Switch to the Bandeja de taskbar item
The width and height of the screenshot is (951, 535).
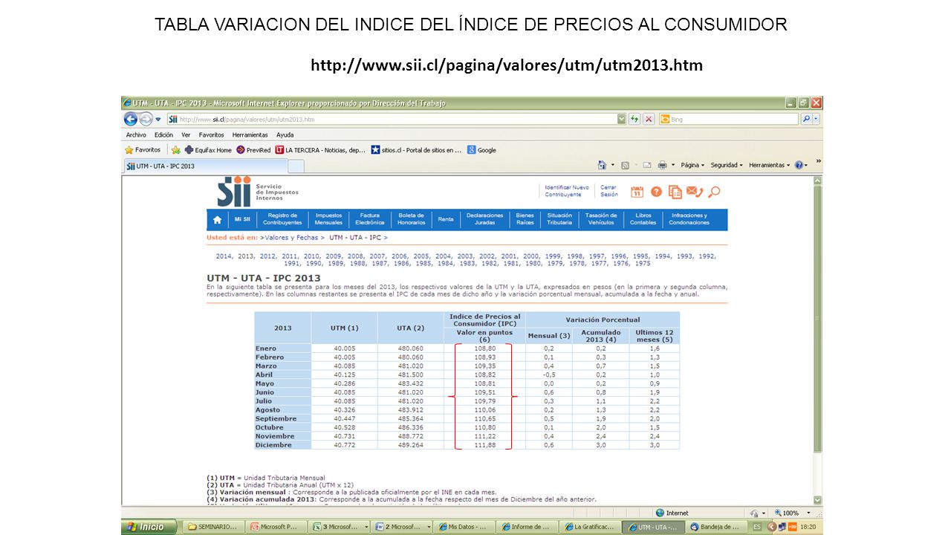coord(714,527)
